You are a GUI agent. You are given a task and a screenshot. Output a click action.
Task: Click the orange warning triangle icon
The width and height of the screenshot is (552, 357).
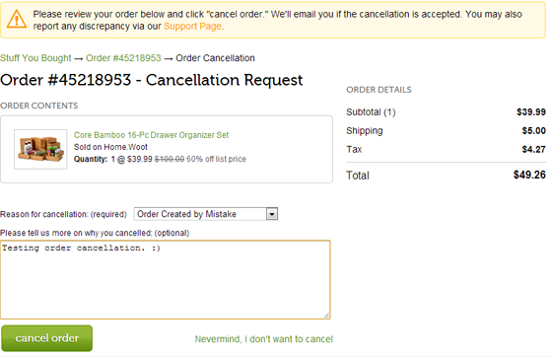coord(17,19)
